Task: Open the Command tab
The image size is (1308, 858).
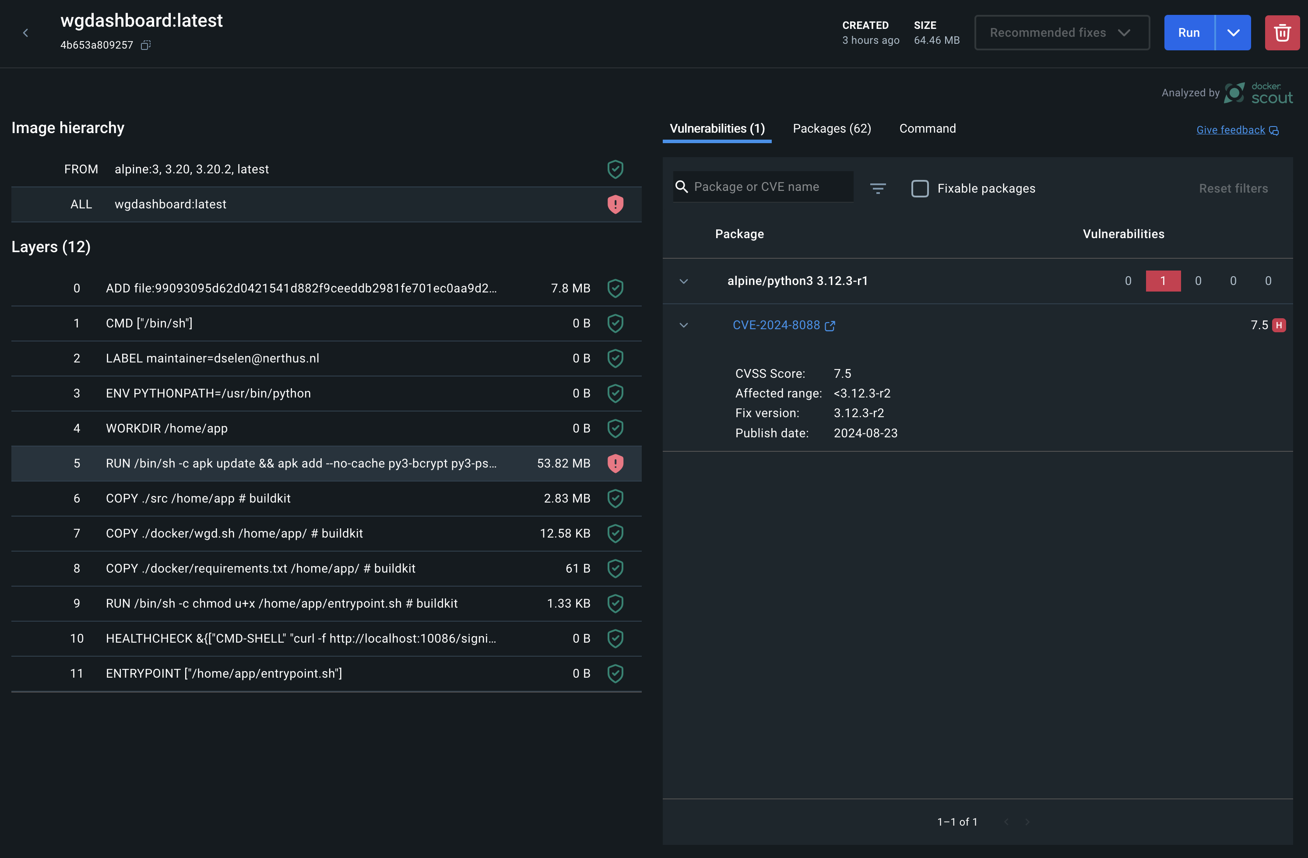Action: click(x=927, y=129)
